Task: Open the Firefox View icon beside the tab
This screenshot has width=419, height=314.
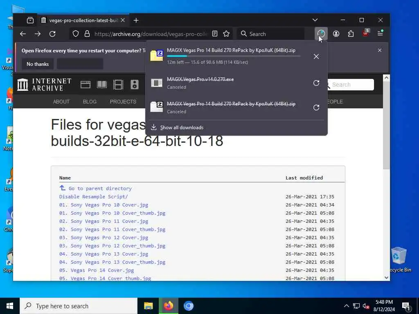Action: pyautogui.click(x=30, y=20)
